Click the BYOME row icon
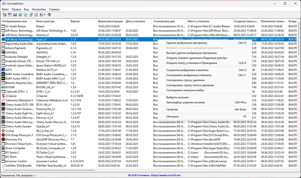 coord(3,87)
